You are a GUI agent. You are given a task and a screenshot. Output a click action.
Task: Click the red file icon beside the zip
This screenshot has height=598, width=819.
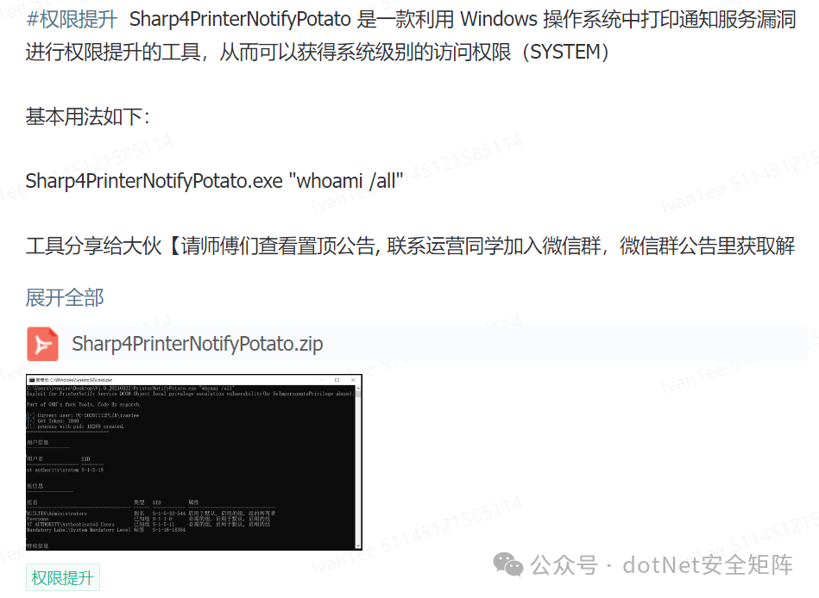pyautogui.click(x=43, y=344)
